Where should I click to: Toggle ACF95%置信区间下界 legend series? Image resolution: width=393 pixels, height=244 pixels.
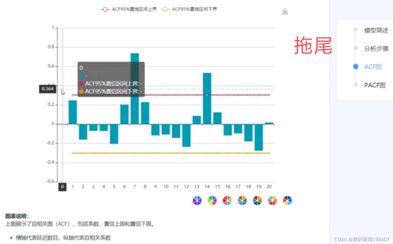(189, 9)
